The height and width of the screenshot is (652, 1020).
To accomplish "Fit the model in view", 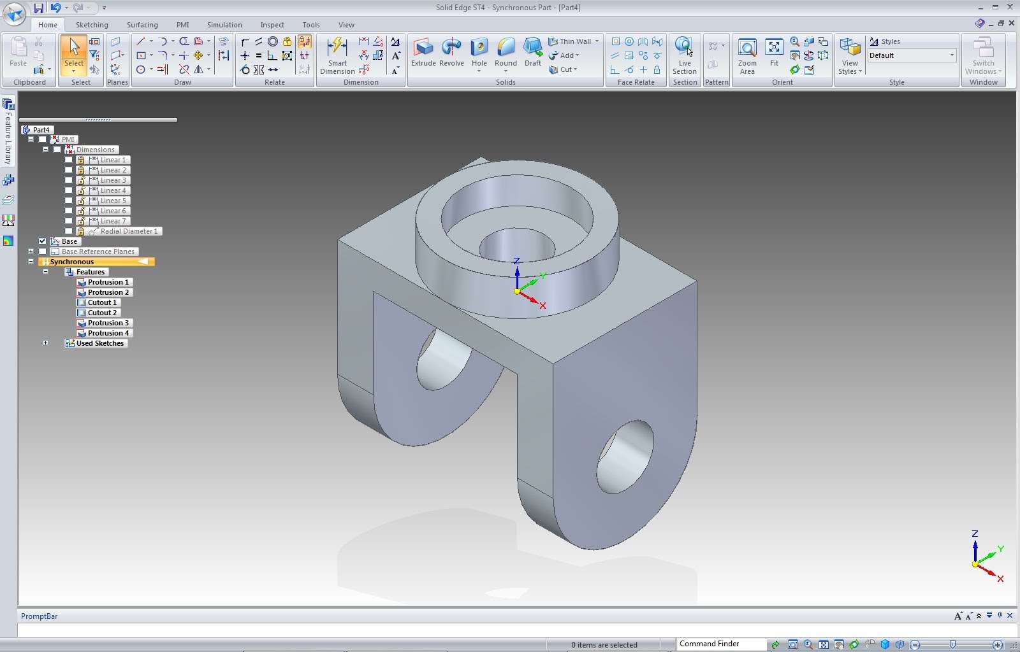I will pyautogui.click(x=774, y=52).
